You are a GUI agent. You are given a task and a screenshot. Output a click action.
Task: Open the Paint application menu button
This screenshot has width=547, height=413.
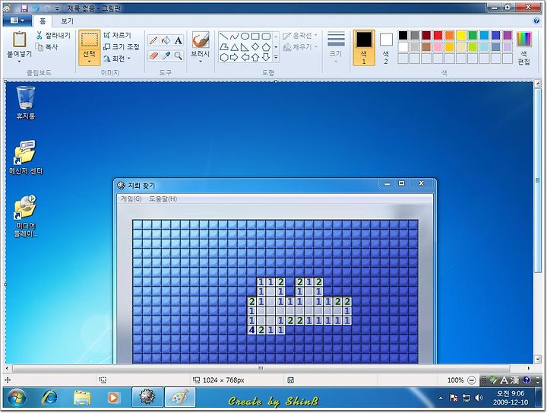pos(17,21)
